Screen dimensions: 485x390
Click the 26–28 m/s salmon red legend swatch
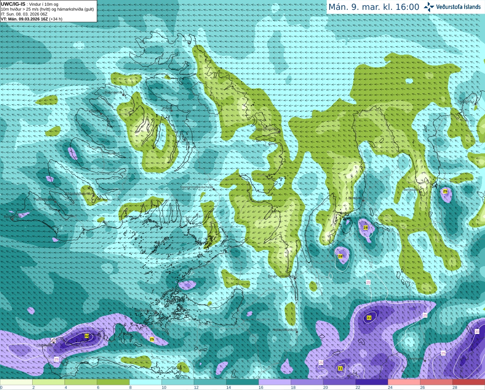[x=436, y=382]
